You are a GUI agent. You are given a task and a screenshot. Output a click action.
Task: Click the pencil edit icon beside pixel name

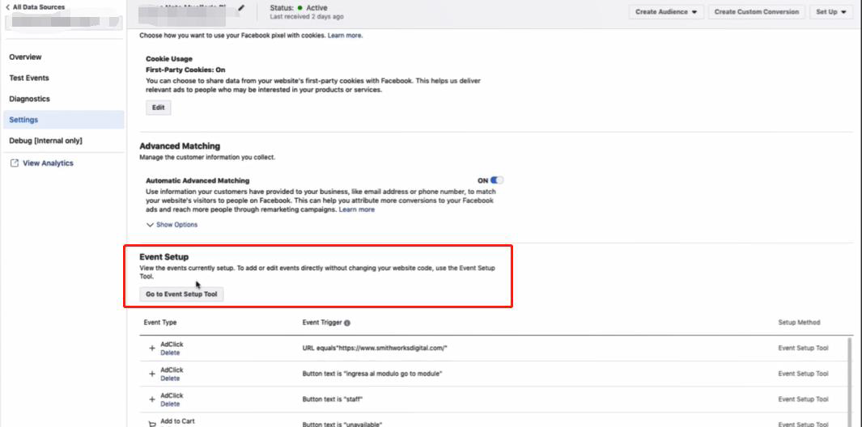pyautogui.click(x=241, y=8)
